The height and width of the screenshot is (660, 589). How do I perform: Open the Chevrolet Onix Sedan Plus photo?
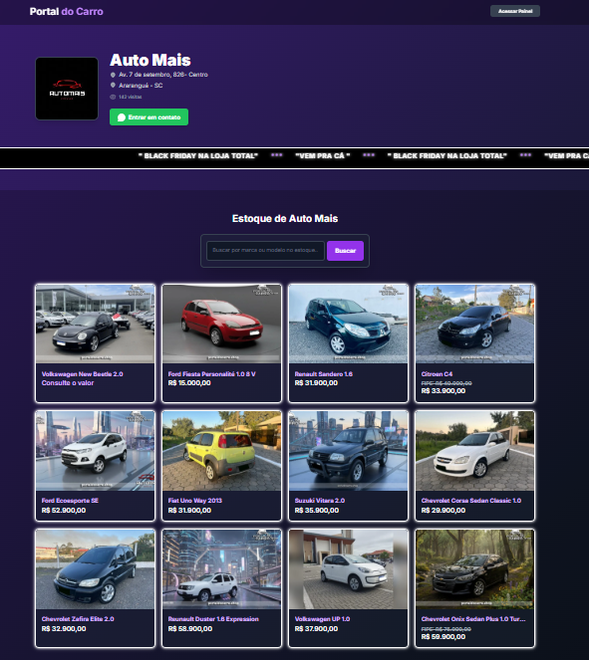[474, 569]
